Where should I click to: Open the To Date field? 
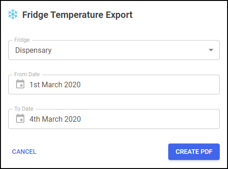pos(114,119)
